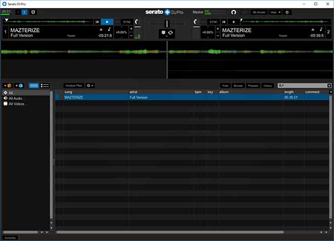Click the deck 1 track overview waveform
The width and height of the screenshot is (334, 241).
[x=48, y=22]
